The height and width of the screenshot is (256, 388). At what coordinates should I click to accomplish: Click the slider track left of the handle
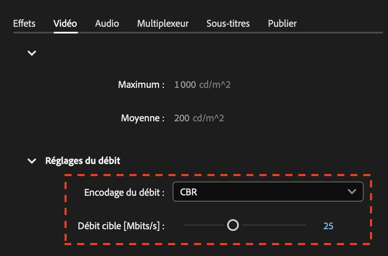pyautogui.click(x=205, y=225)
